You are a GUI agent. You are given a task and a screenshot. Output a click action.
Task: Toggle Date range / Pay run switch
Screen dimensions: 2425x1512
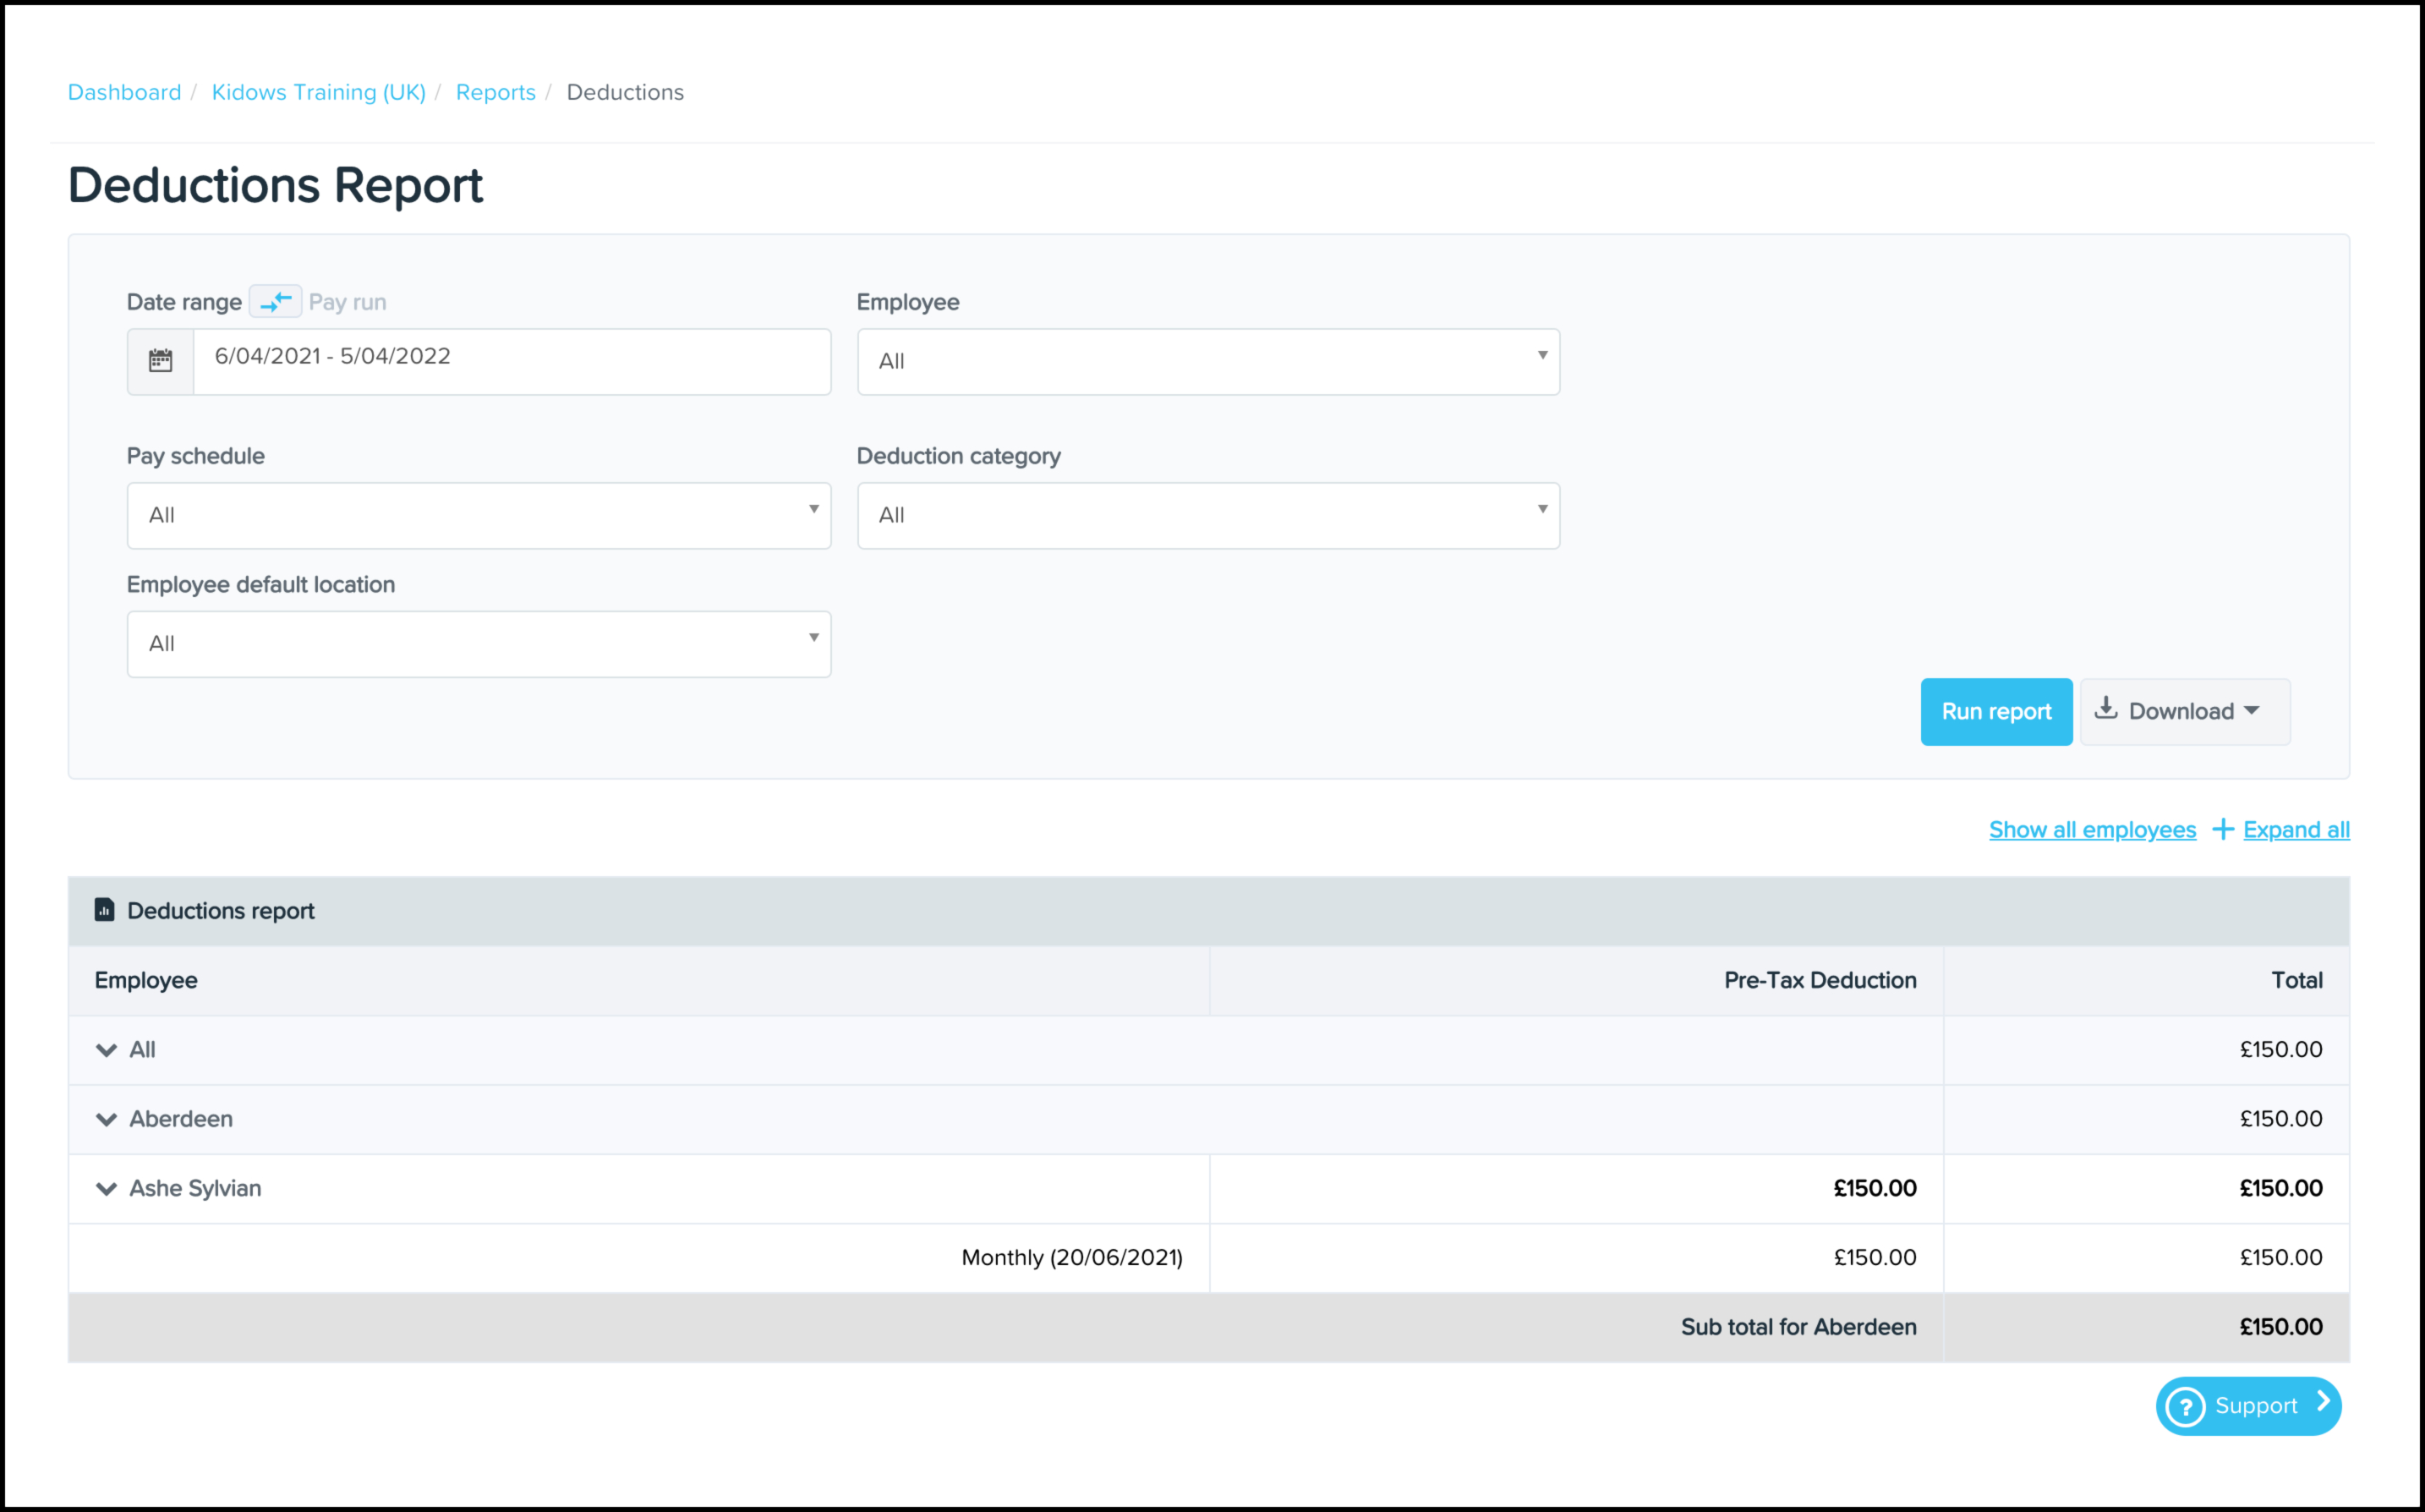pos(275,301)
